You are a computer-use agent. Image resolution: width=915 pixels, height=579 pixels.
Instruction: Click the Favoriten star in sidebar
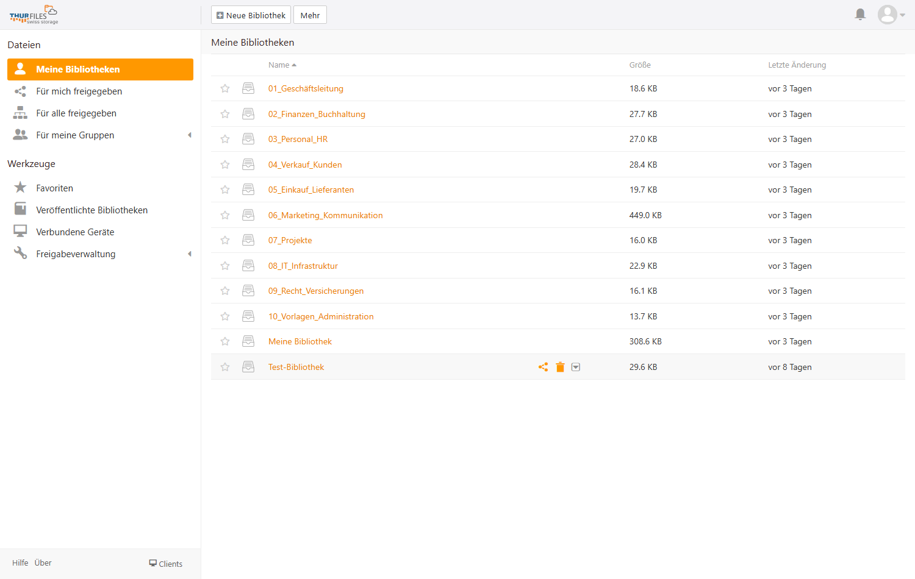pyautogui.click(x=20, y=187)
